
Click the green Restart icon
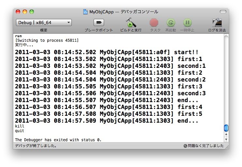click(x=171, y=23)
